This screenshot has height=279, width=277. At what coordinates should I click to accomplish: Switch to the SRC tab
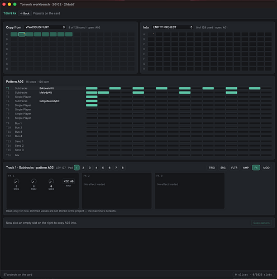pos(223,167)
